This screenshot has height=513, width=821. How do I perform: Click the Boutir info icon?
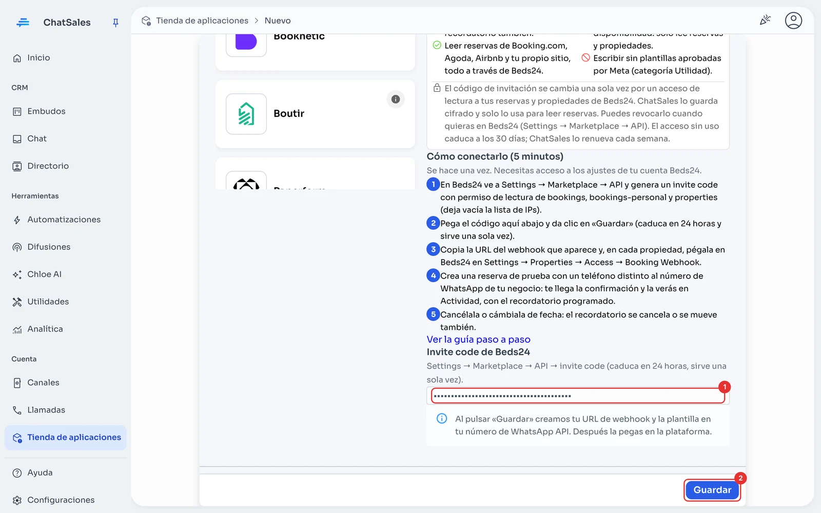pyautogui.click(x=396, y=99)
